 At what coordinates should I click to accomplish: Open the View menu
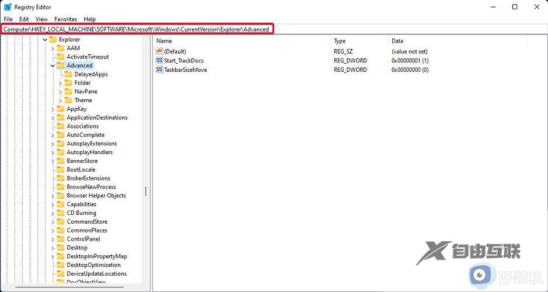point(41,19)
